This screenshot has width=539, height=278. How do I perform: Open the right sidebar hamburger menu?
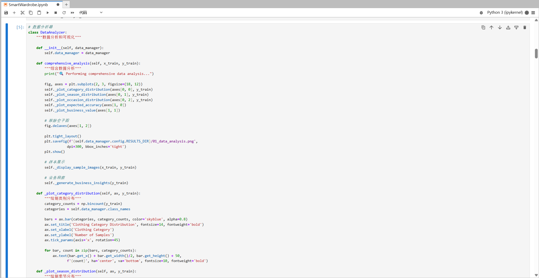click(533, 13)
